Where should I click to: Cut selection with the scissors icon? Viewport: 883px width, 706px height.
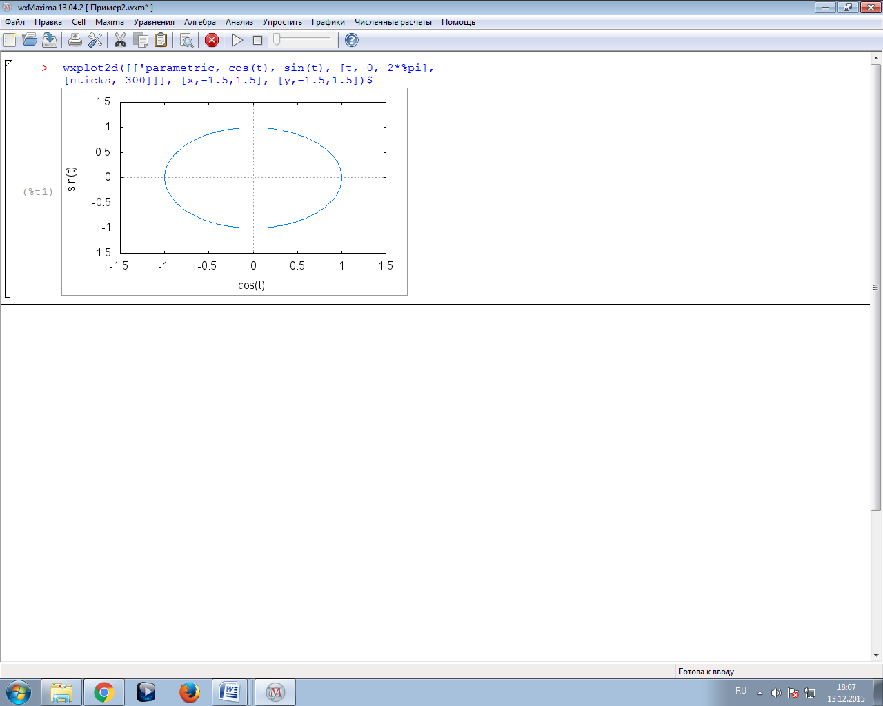[120, 40]
